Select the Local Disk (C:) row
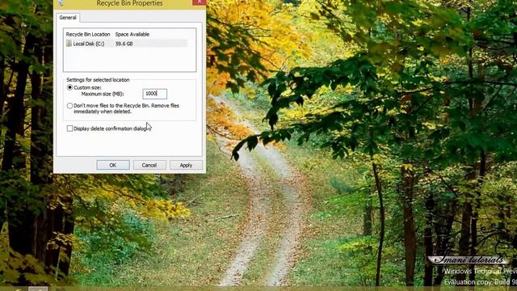 pos(126,44)
